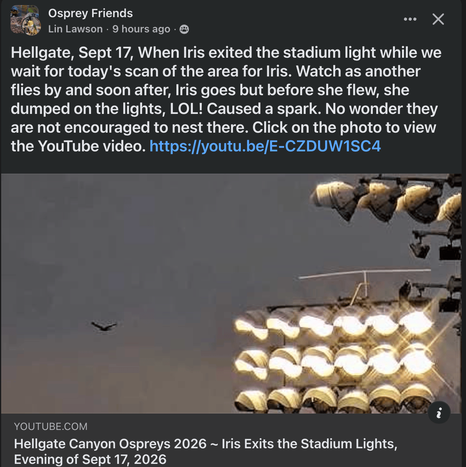Click the Evening of Sept 17, 2026 title line
The width and height of the screenshot is (466, 467).
90,459
